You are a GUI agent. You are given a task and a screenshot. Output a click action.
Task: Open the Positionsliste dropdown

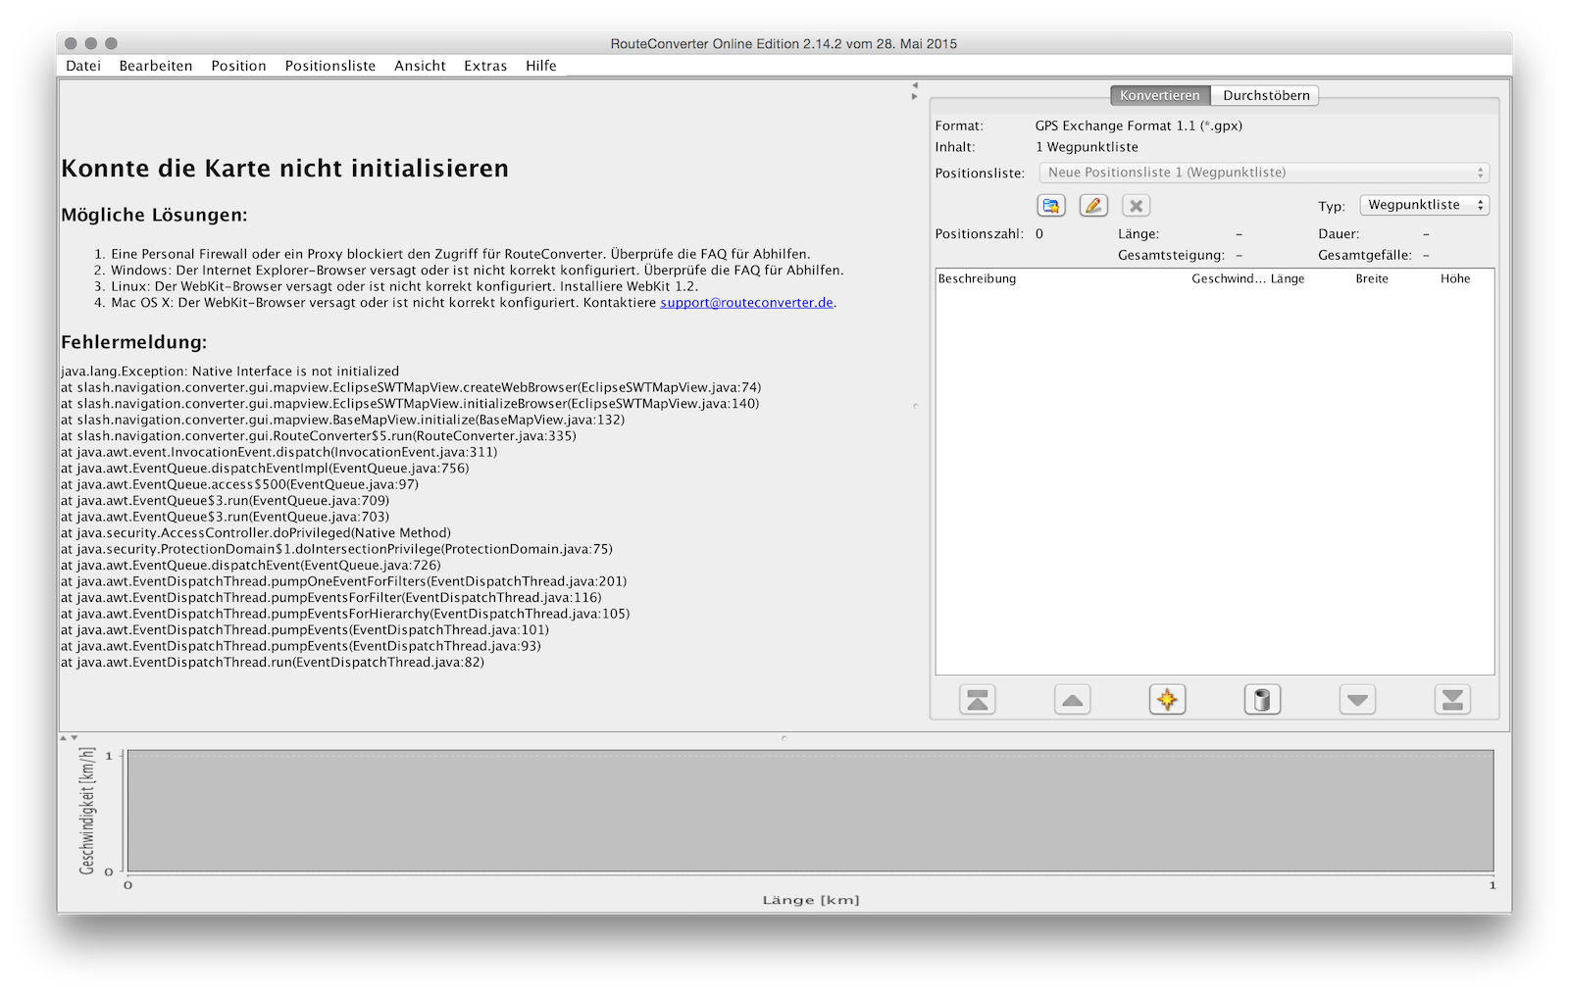point(1263,173)
